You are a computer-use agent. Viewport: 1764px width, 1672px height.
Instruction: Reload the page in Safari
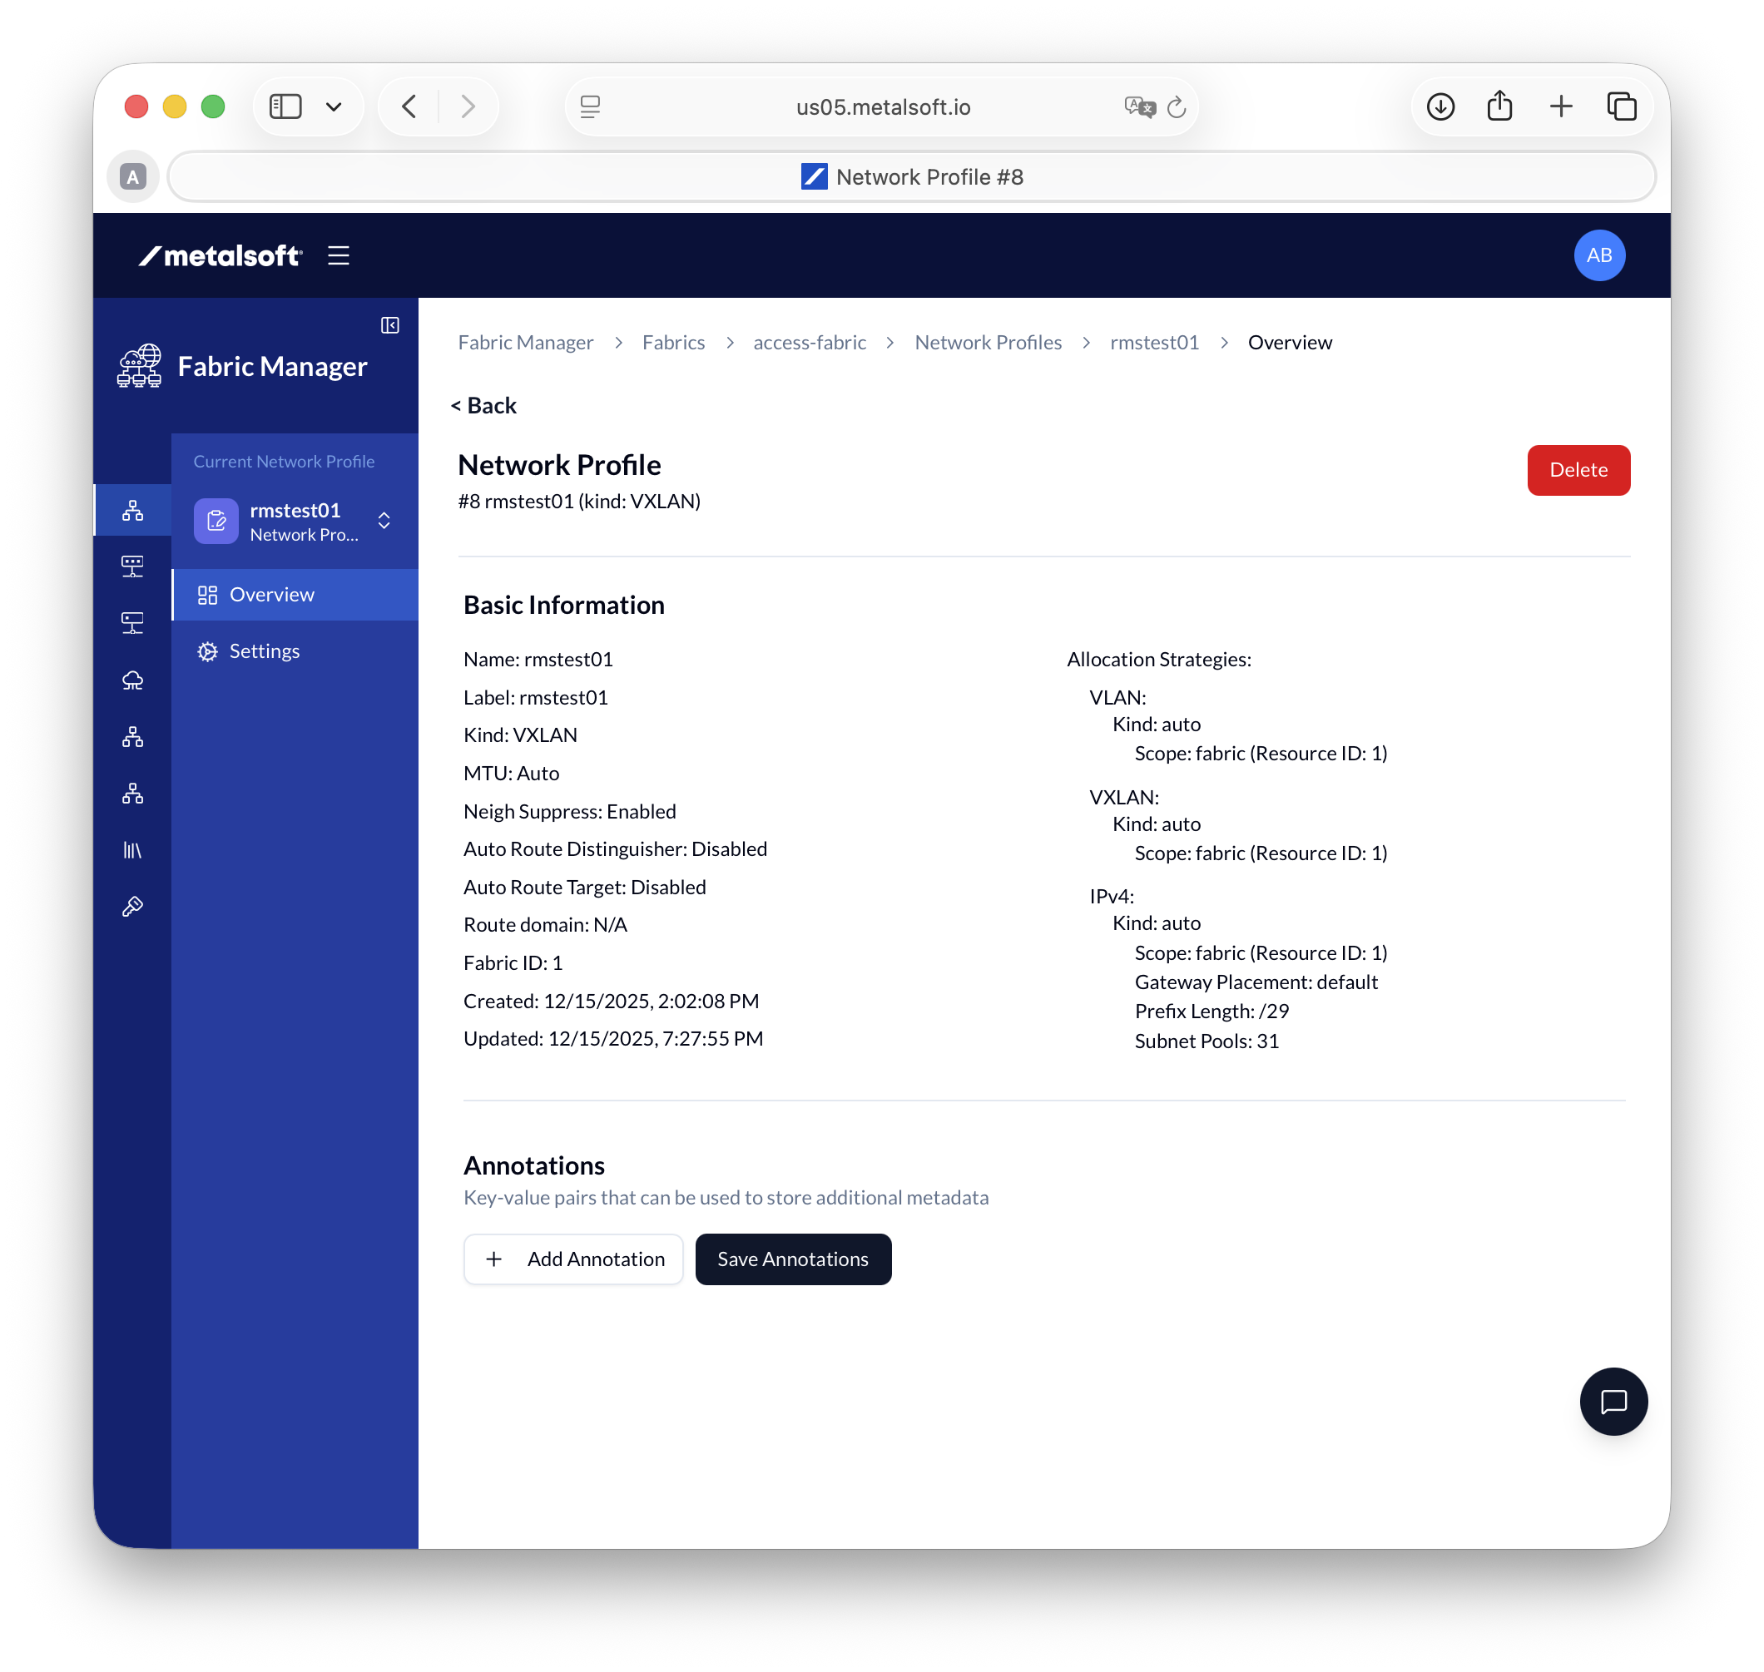pos(1176,107)
